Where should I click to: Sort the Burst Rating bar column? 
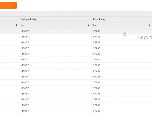click(150, 25)
